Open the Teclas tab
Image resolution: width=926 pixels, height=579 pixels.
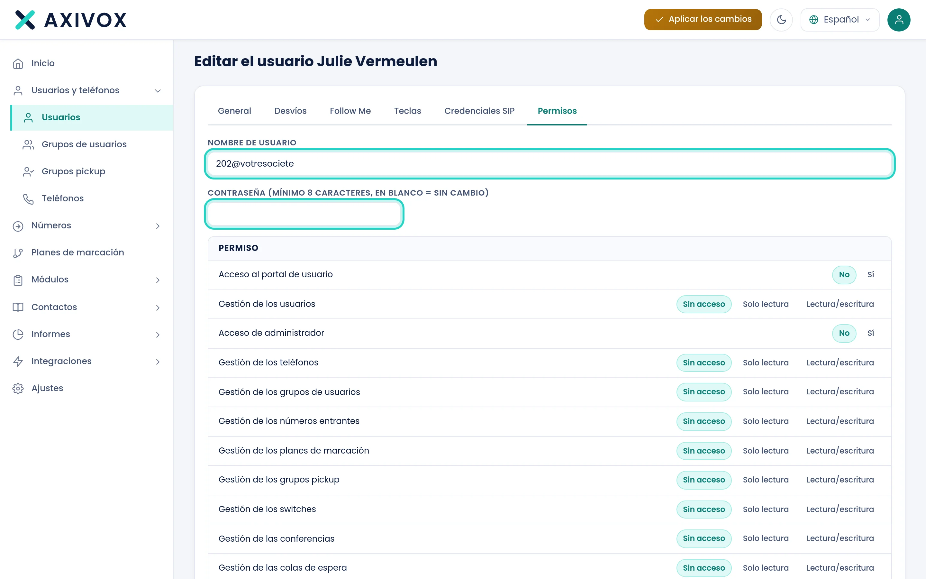(407, 111)
